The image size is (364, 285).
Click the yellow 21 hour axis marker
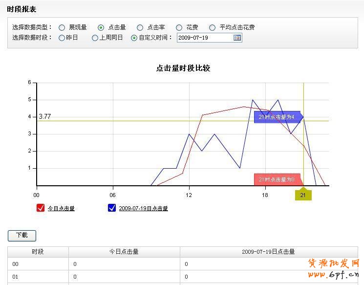tap(303, 195)
